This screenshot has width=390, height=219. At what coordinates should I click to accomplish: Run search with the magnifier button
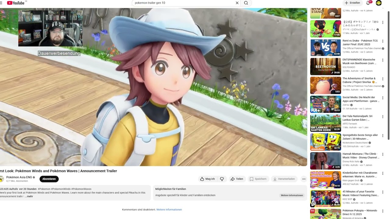tap(246, 3)
